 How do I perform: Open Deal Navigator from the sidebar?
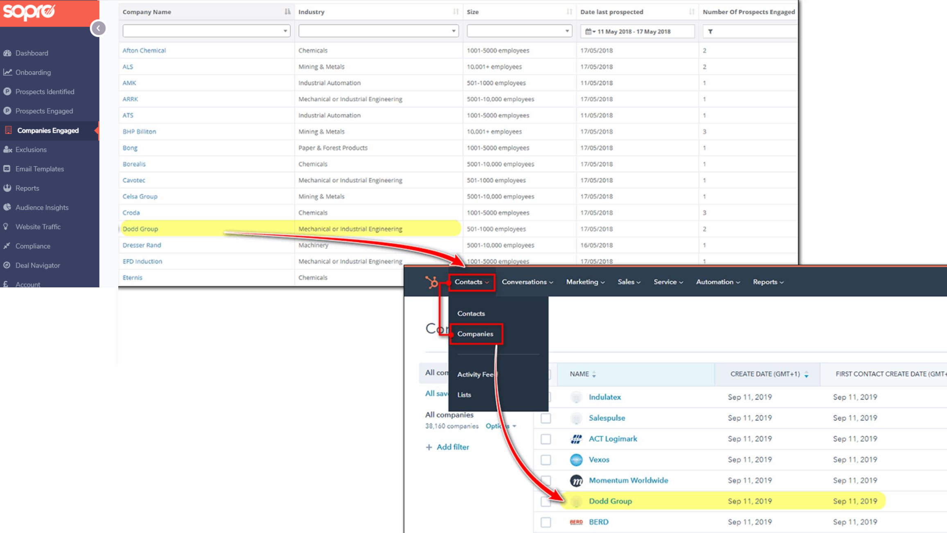37,265
